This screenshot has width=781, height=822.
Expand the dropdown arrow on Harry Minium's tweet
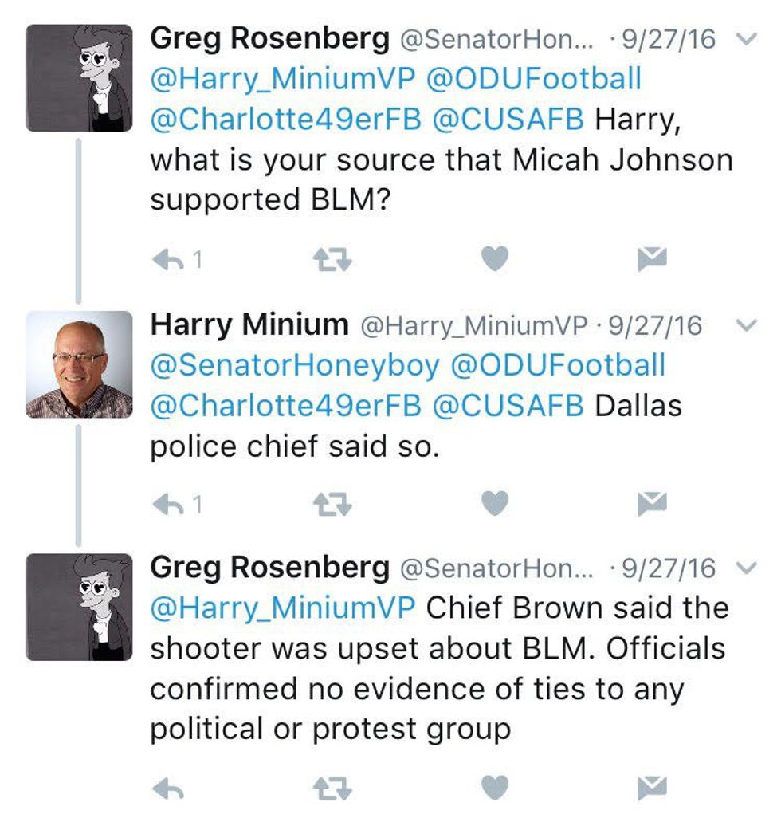747,325
